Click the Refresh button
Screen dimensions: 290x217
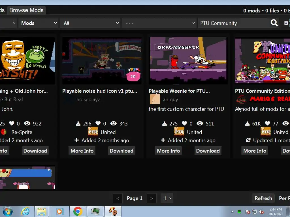pos(263,198)
